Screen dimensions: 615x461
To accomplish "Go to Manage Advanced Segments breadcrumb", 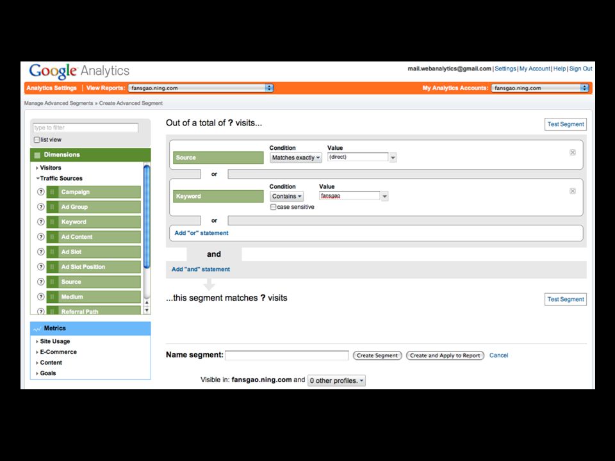I will [x=58, y=104].
